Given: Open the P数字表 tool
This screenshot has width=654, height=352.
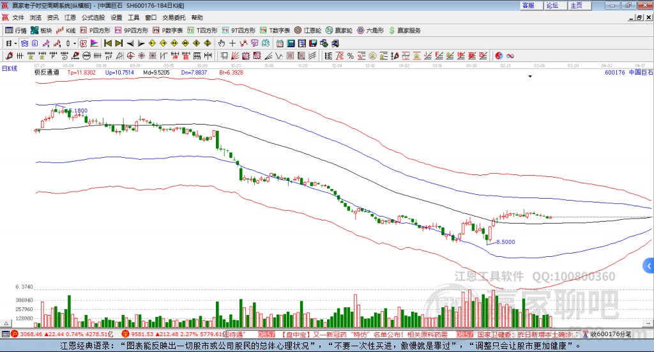Looking at the screenshot, I should (168, 31).
